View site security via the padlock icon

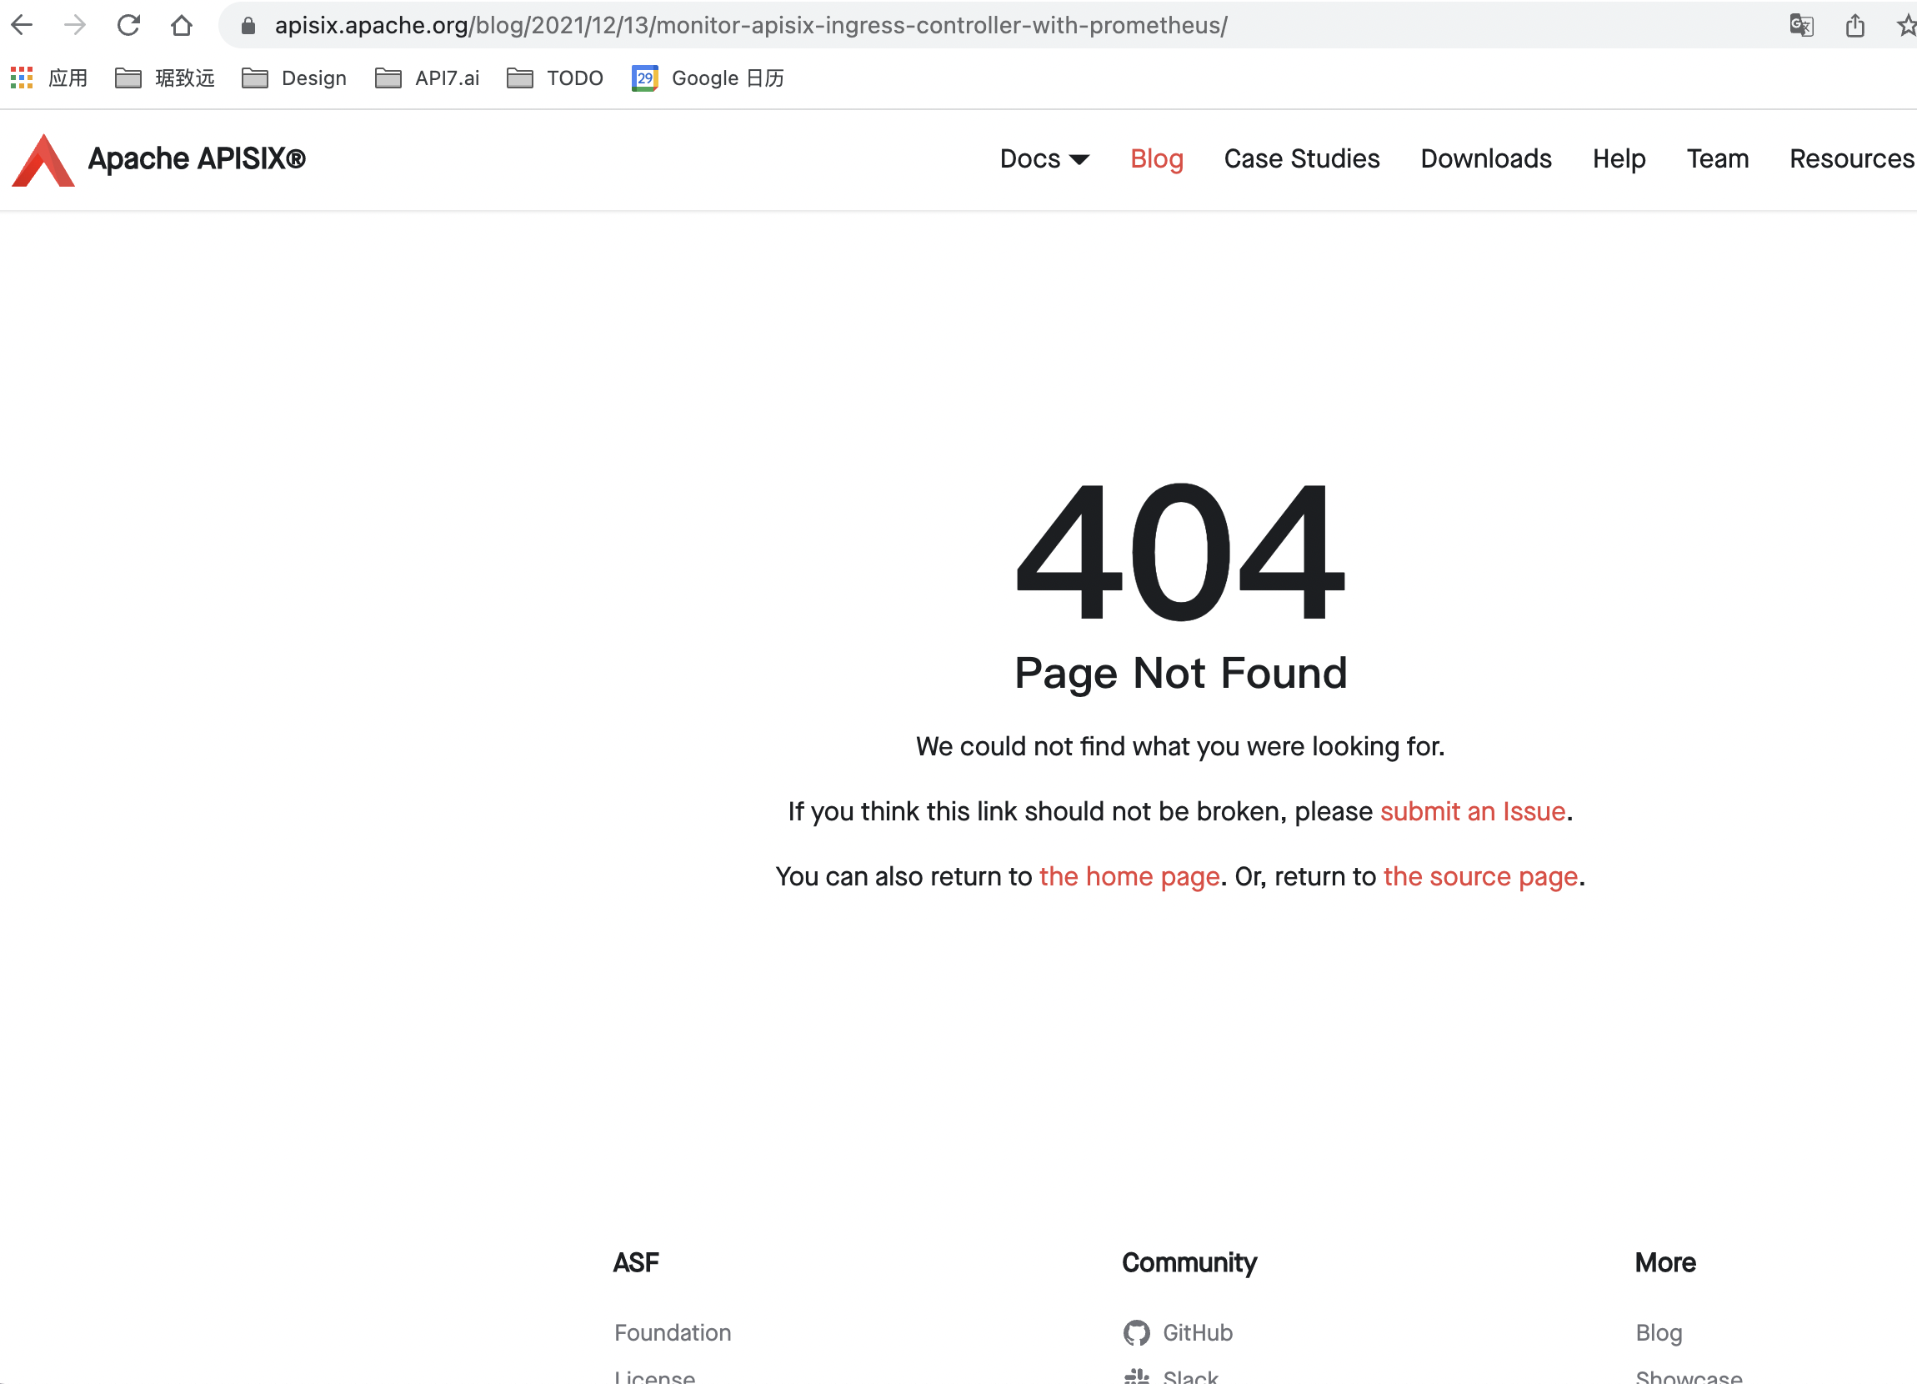tap(248, 25)
